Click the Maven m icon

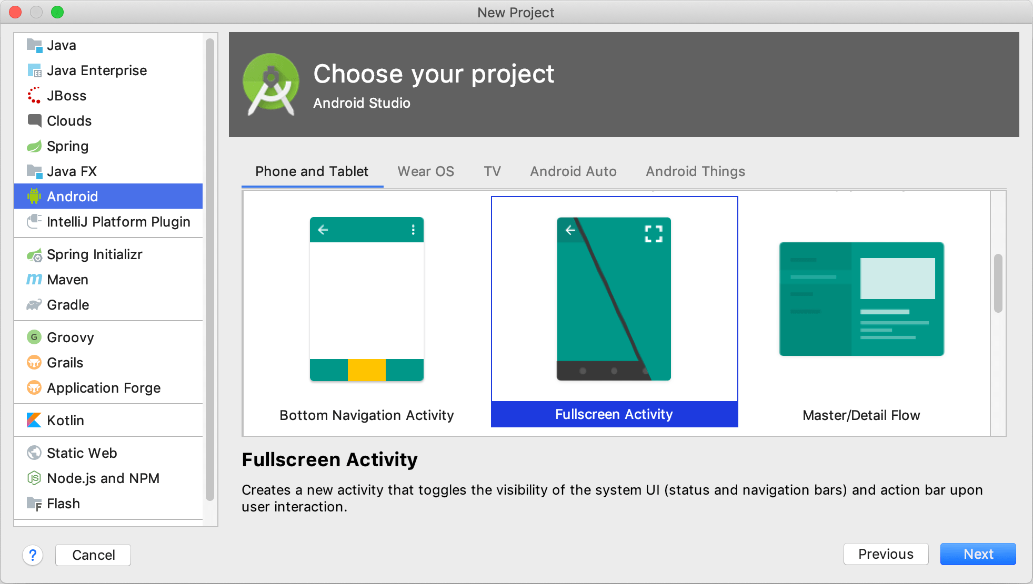34,279
